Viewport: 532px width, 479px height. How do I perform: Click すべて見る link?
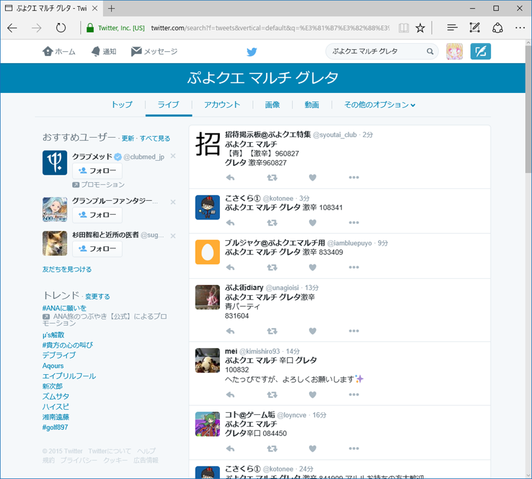[155, 138]
